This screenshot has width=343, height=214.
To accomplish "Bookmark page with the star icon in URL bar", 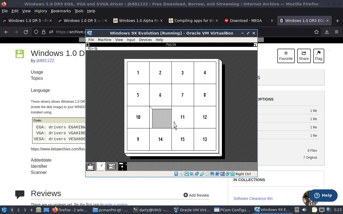I will click(x=316, y=32).
